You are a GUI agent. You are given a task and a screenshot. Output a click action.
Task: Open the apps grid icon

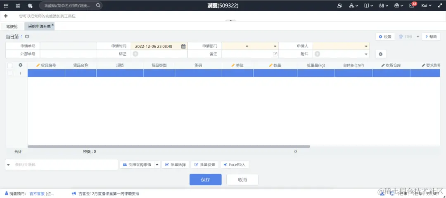coord(18,5)
